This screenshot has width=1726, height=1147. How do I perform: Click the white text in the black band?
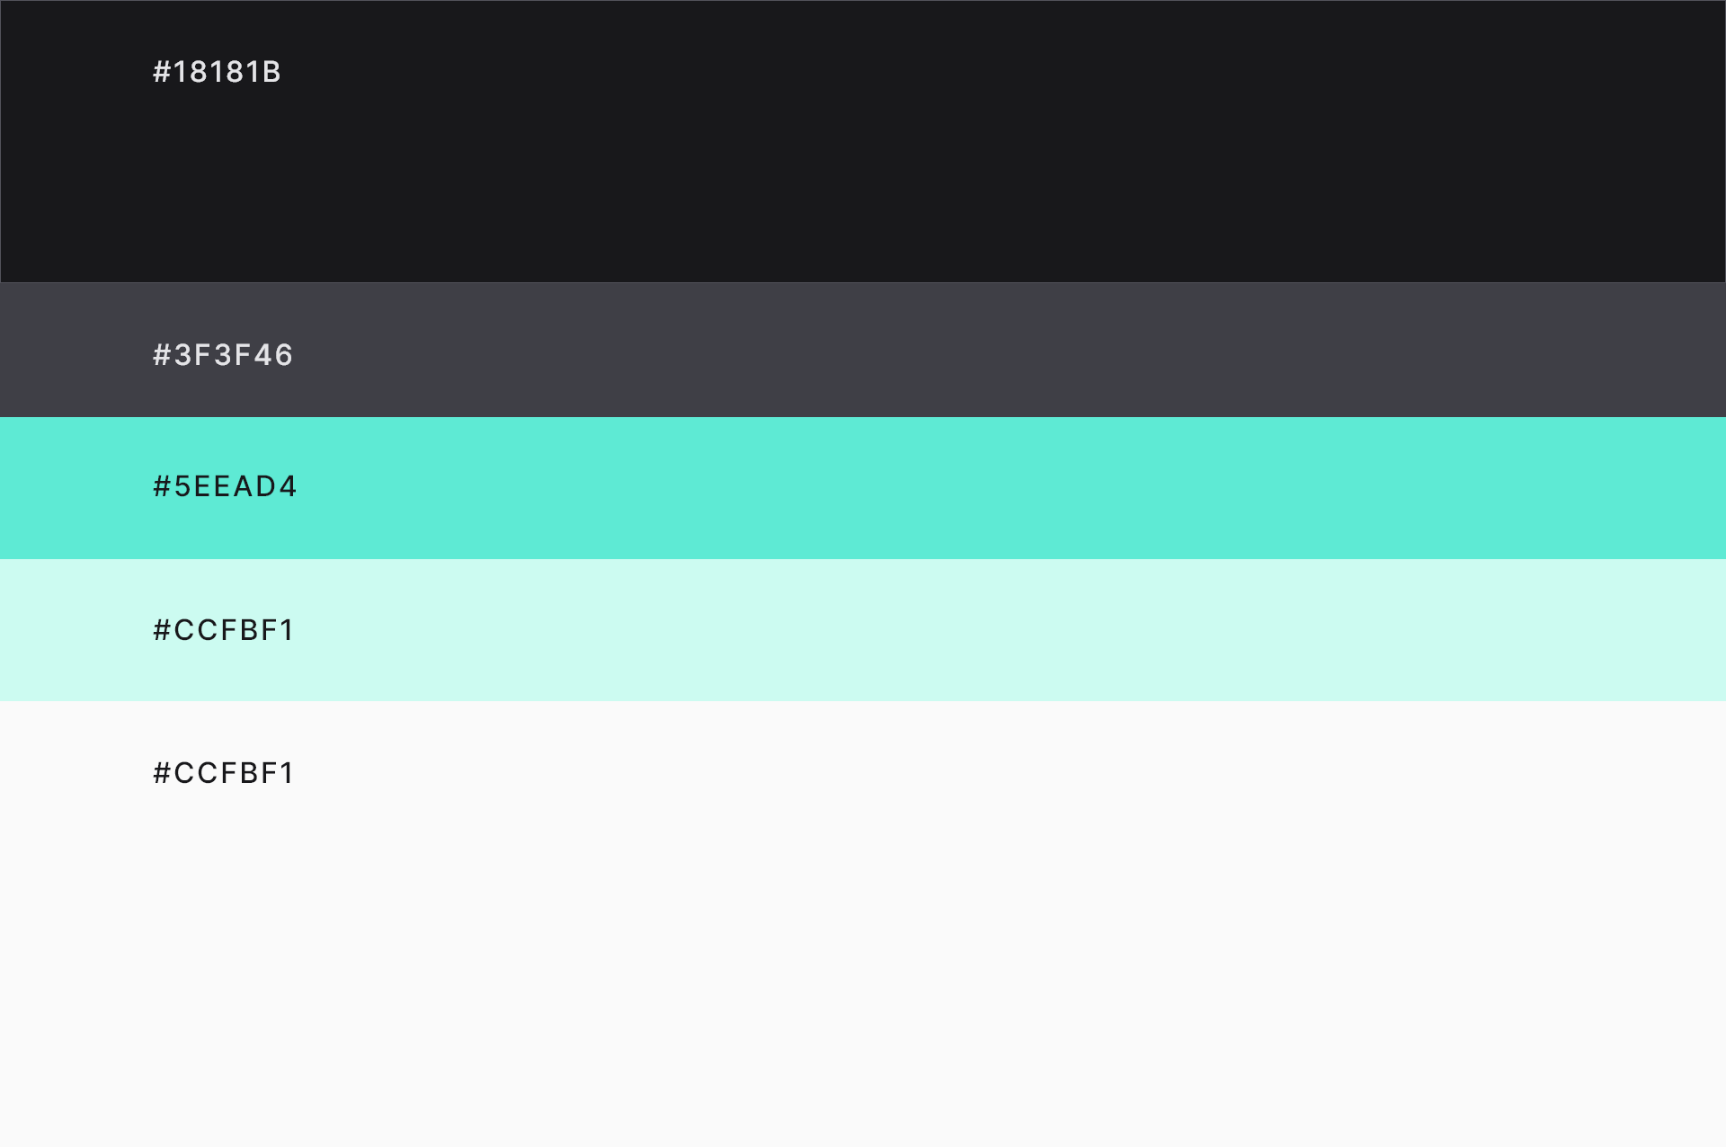217,72
